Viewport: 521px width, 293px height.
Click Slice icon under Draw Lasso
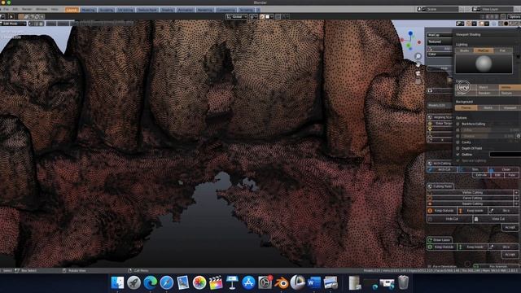(492, 247)
